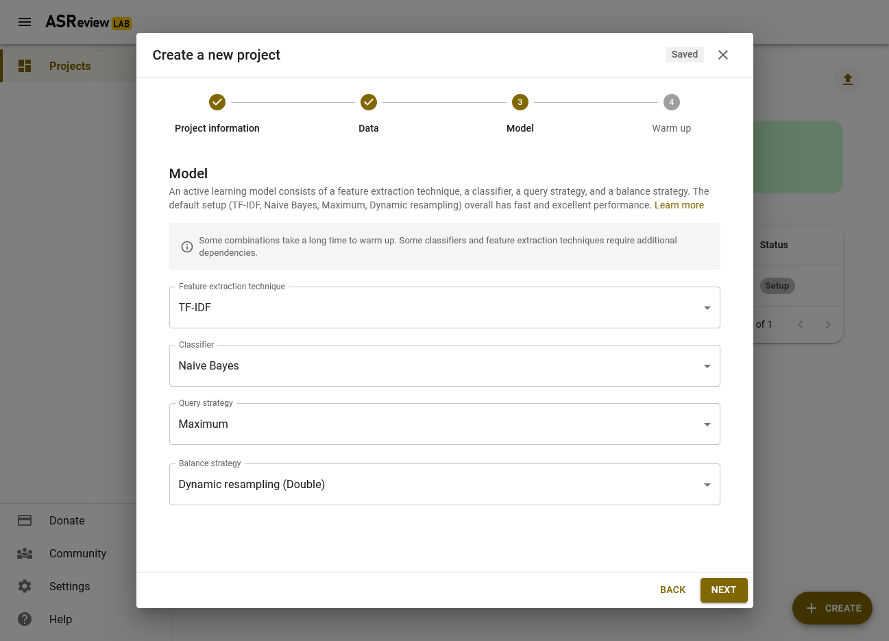Go to the Project information step

(x=217, y=114)
